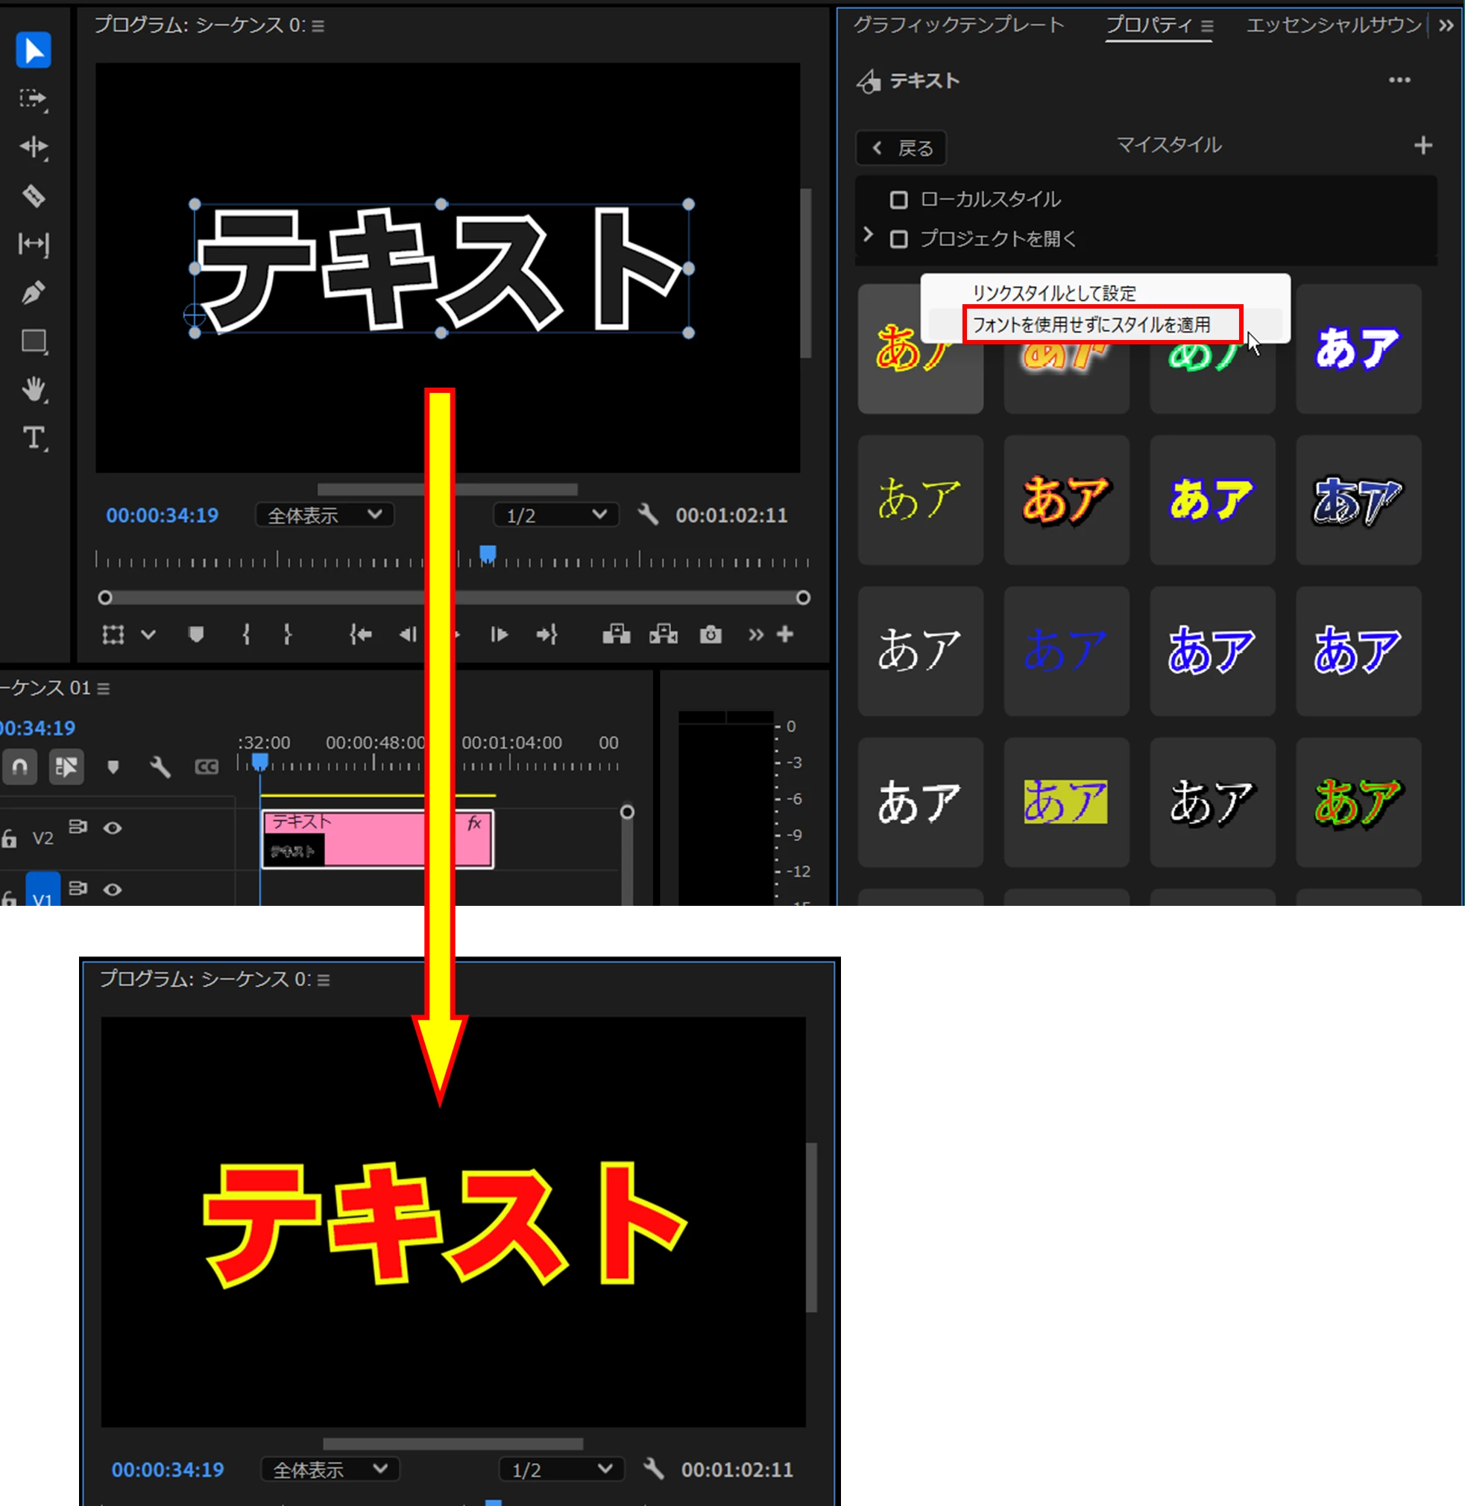Select the Razor tool
Image resolution: width=1465 pixels, height=1506 pixels.
pyautogui.click(x=33, y=195)
